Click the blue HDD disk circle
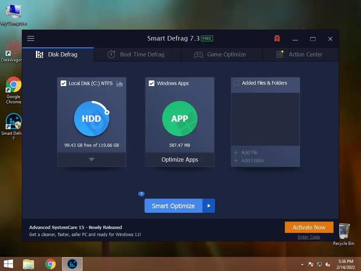This screenshot has height=271, width=361. point(92,119)
